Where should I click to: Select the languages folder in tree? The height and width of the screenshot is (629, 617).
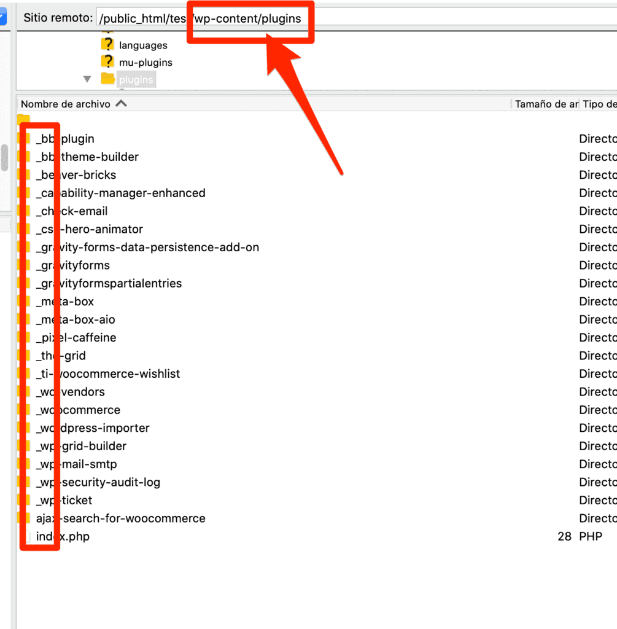pyautogui.click(x=143, y=45)
